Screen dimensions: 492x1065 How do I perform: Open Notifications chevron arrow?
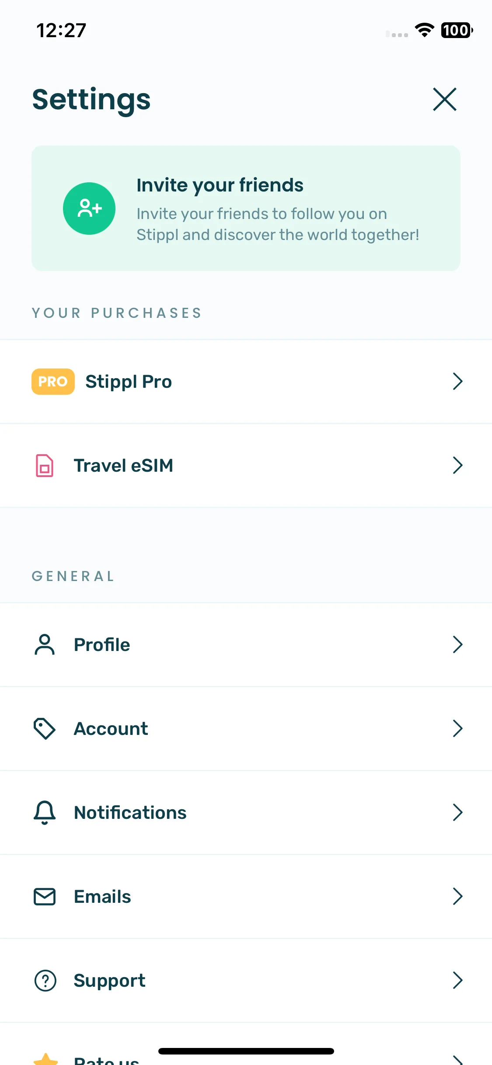[x=457, y=812]
